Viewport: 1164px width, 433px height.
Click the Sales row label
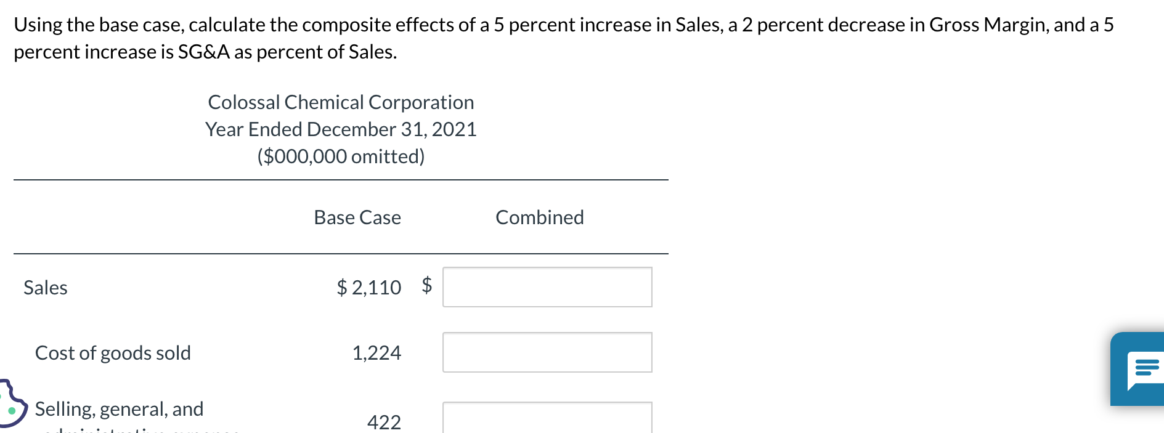click(46, 287)
